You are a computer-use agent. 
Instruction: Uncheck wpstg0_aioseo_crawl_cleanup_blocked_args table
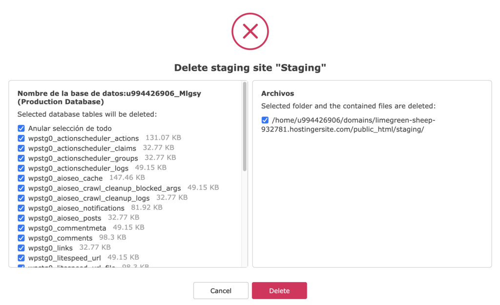(x=21, y=188)
